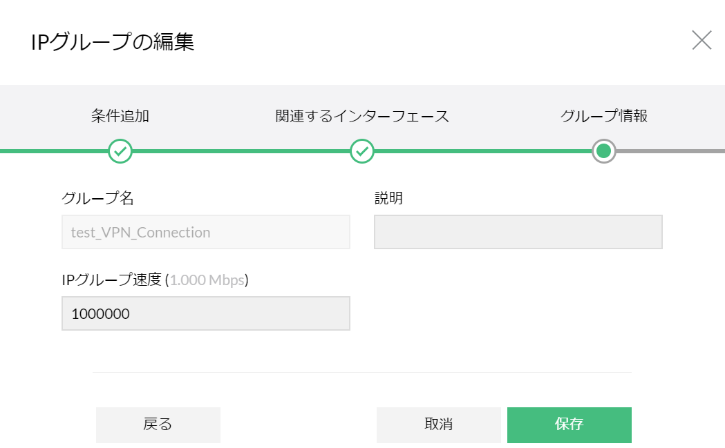This screenshot has width=725, height=448.
Task: Click the 関連するインターフェース step checkmark icon
Action: [362, 150]
